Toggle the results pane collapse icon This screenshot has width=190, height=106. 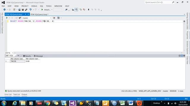pyautogui.click(x=184, y=56)
